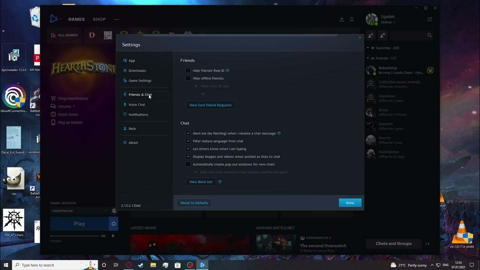Open the Hearthstone game version dropdown

tap(79, 211)
